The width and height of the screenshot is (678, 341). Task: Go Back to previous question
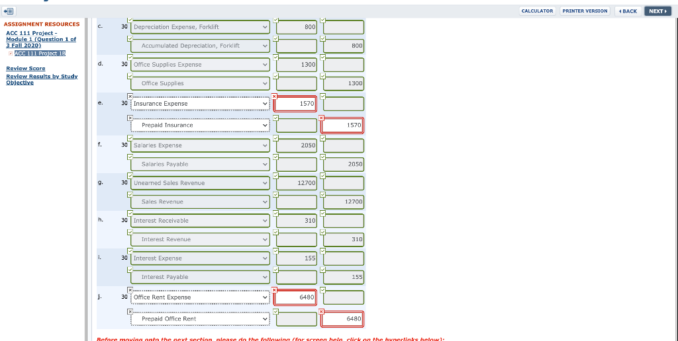pyautogui.click(x=628, y=11)
